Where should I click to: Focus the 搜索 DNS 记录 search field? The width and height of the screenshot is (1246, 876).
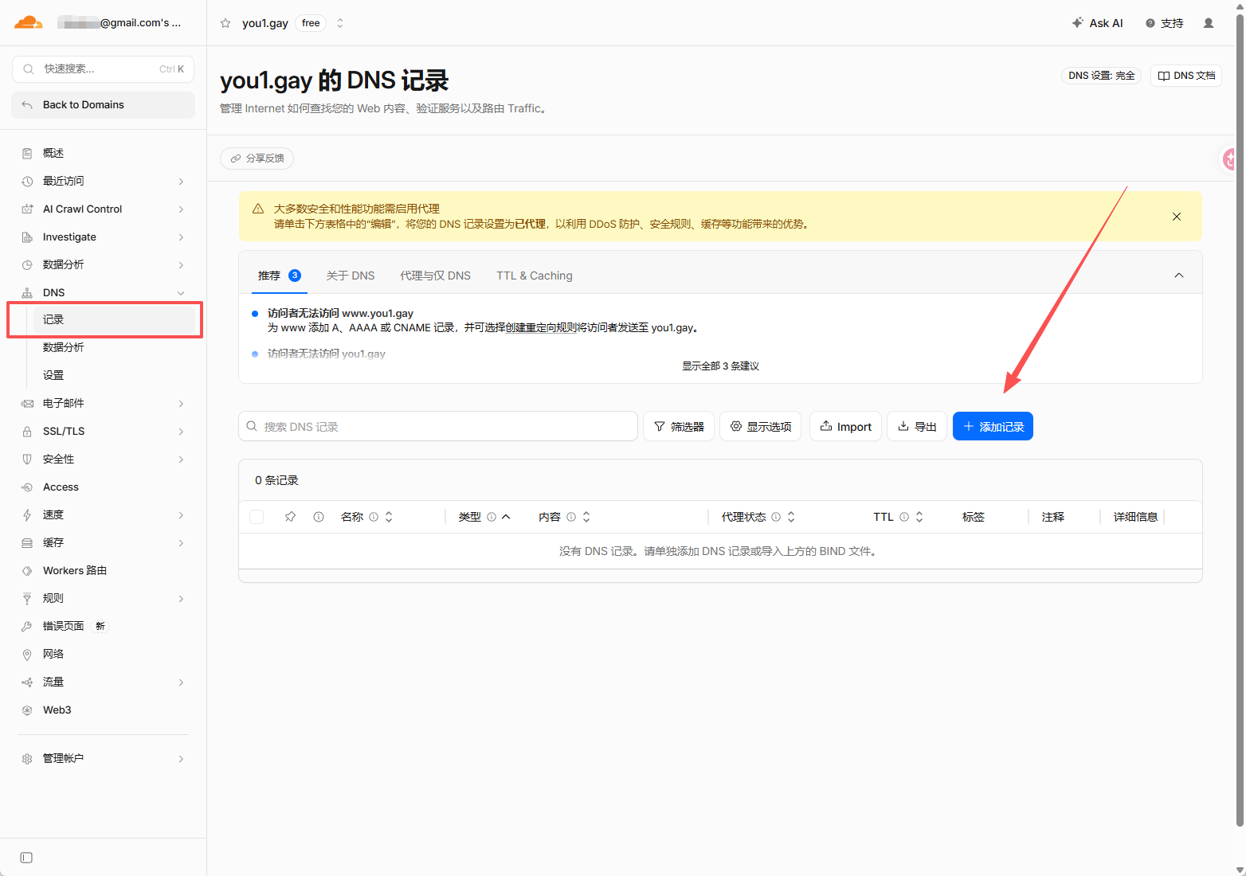click(438, 426)
